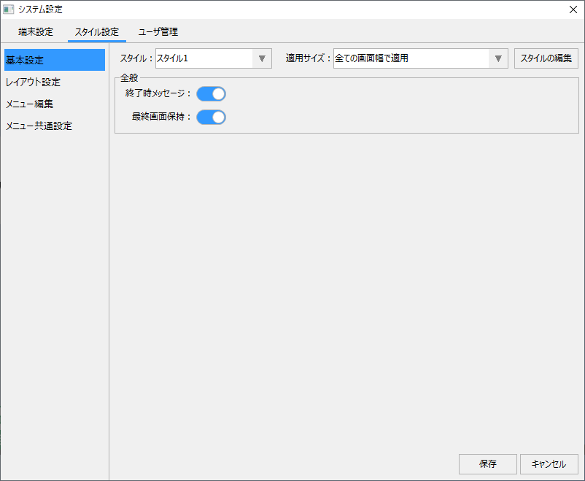Screen dimensions: 585x481
Task: Open レイアウト設定 in the sidebar
Action: point(33,82)
